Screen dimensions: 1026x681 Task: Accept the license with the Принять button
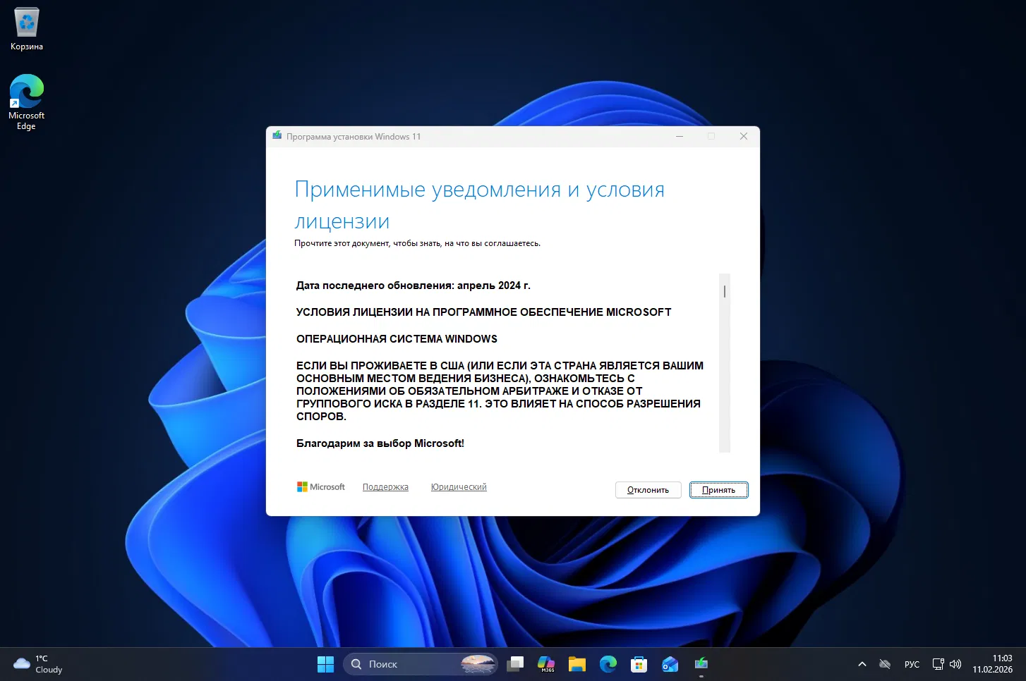tap(718, 490)
